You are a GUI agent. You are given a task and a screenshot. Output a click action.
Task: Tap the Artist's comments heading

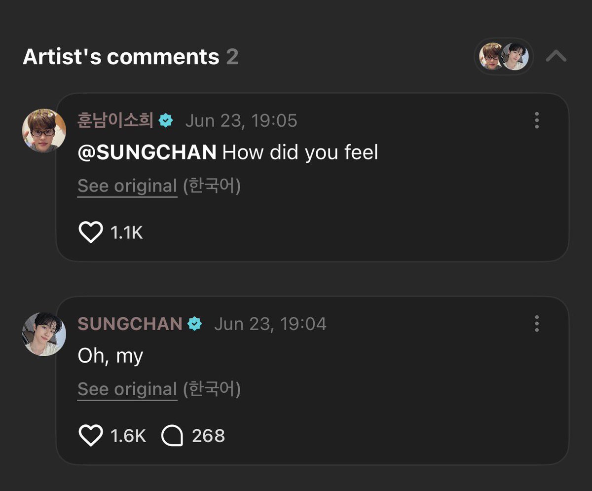[x=121, y=57]
